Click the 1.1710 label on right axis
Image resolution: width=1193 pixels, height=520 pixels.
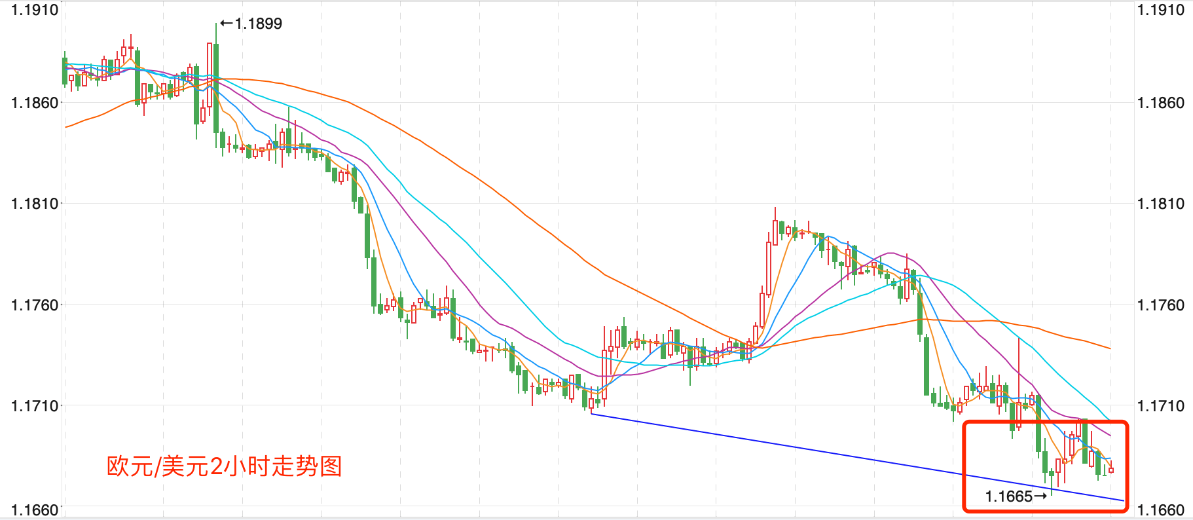(x=1160, y=406)
